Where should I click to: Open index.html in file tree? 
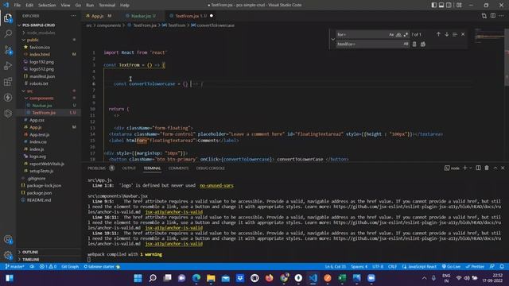40,55
